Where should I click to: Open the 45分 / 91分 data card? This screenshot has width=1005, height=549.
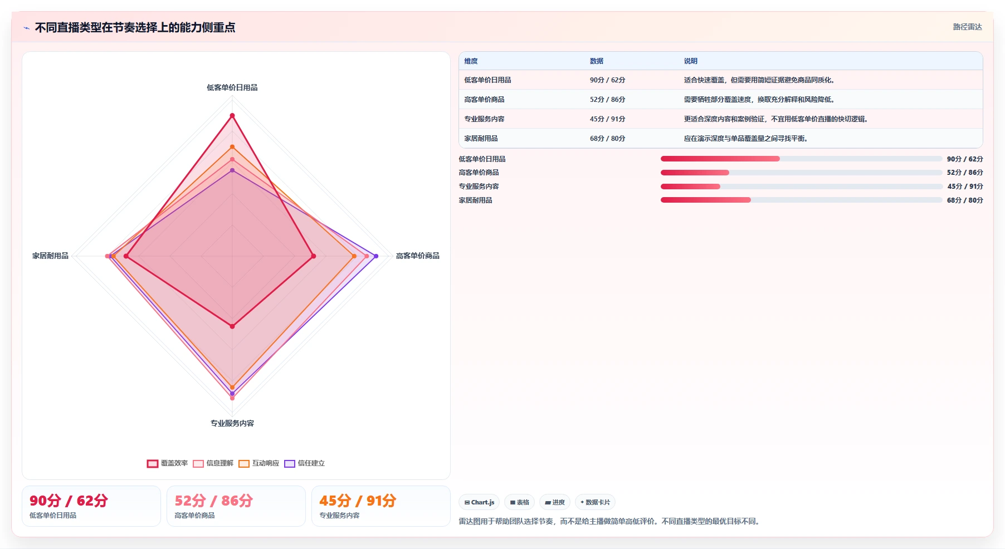[381, 506]
